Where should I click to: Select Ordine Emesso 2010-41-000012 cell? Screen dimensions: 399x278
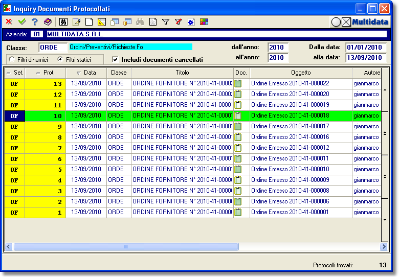301,148
